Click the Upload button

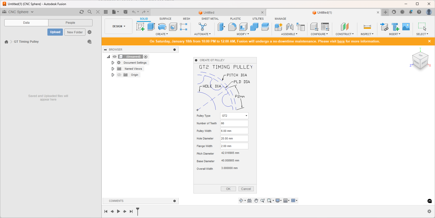coord(55,32)
